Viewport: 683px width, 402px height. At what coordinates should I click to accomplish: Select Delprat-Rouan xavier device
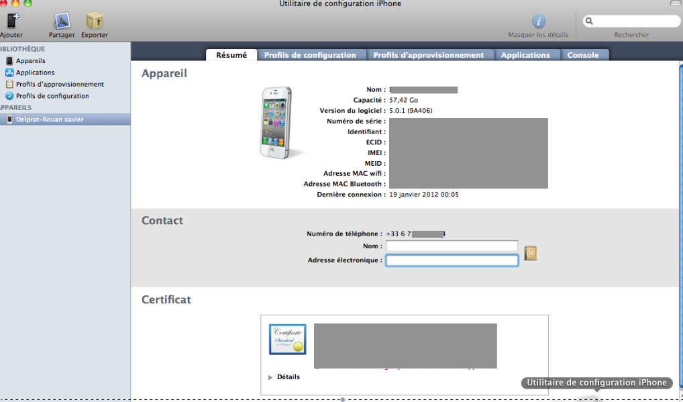coord(50,119)
